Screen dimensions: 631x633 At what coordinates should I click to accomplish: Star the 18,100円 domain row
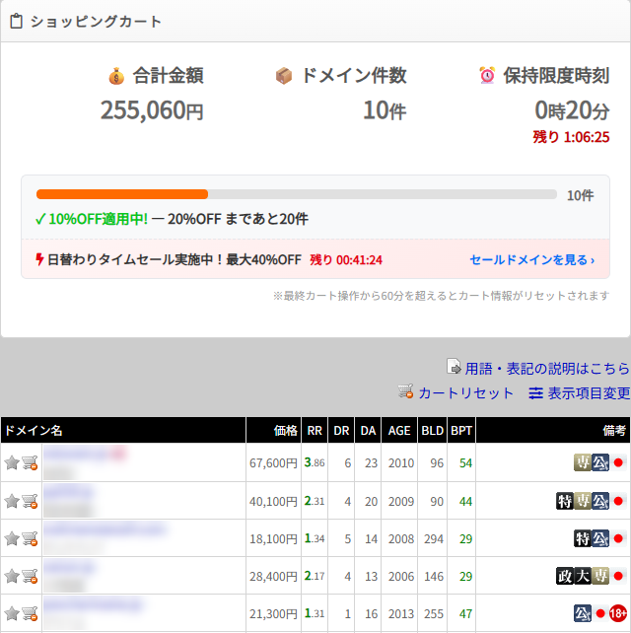tap(12, 538)
